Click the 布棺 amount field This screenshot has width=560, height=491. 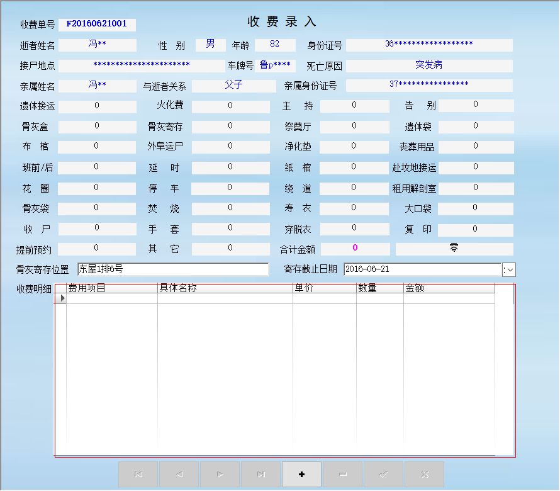(97, 147)
